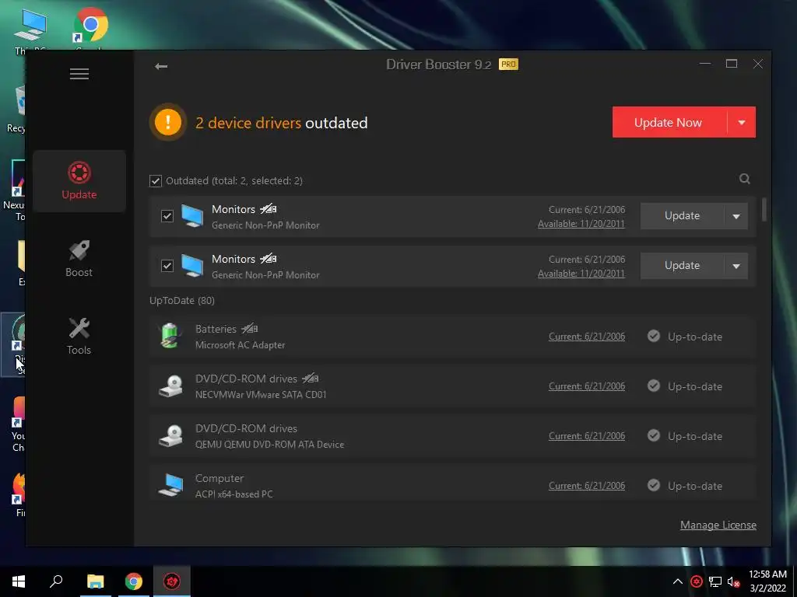Click the Computer ACPI device icon
This screenshot has height=597, width=797.
[x=170, y=485]
